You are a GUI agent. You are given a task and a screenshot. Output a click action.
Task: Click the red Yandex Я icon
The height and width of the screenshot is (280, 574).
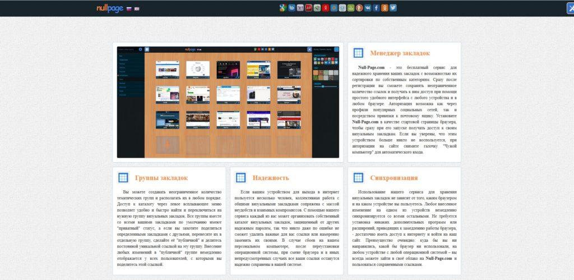[326, 8]
